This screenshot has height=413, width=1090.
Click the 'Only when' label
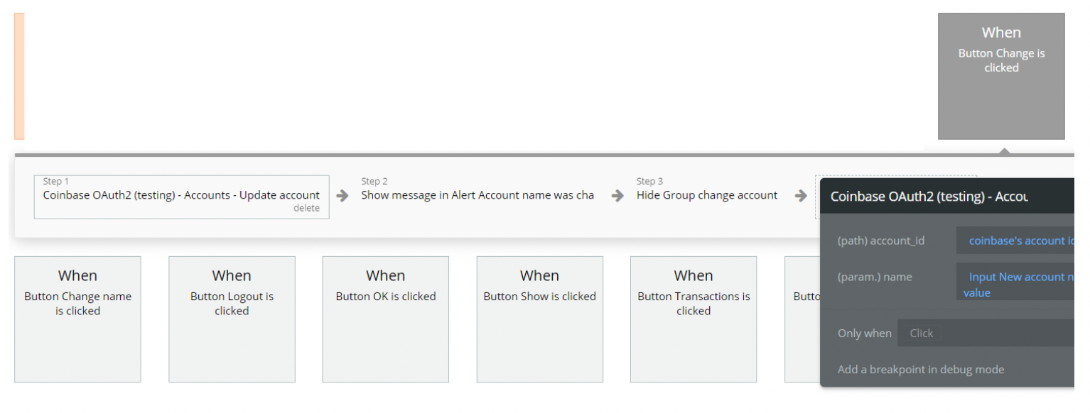pyautogui.click(x=865, y=333)
